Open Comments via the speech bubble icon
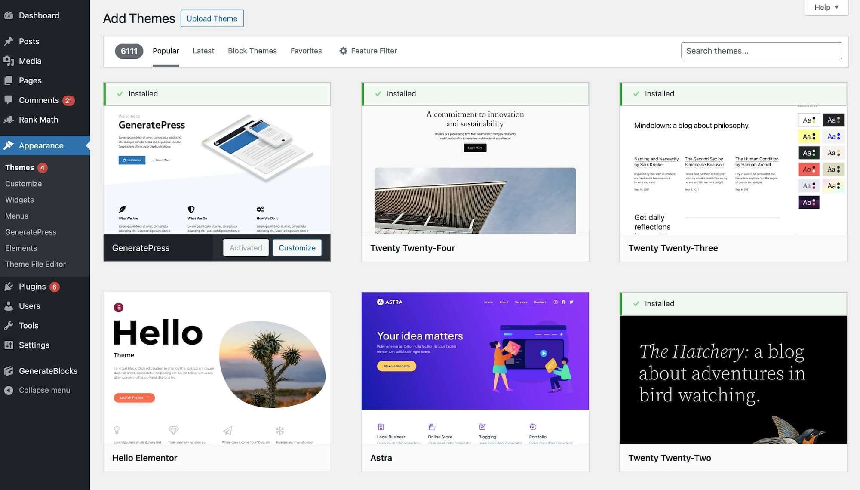The width and height of the screenshot is (860, 490). (x=9, y=100)
